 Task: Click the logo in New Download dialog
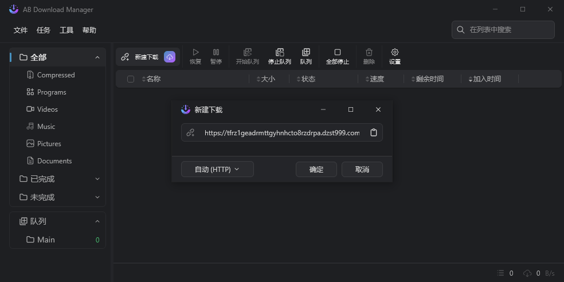tap(186, 109)
